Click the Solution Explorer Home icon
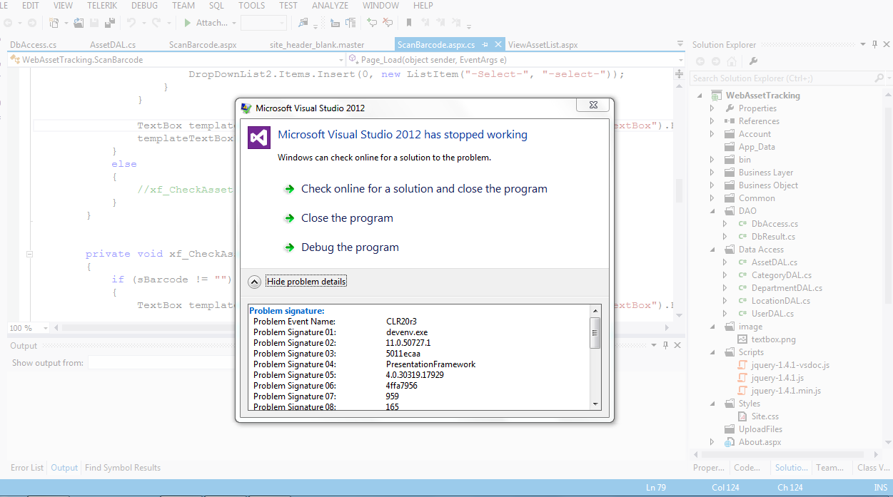 click(x=731, y=61)
